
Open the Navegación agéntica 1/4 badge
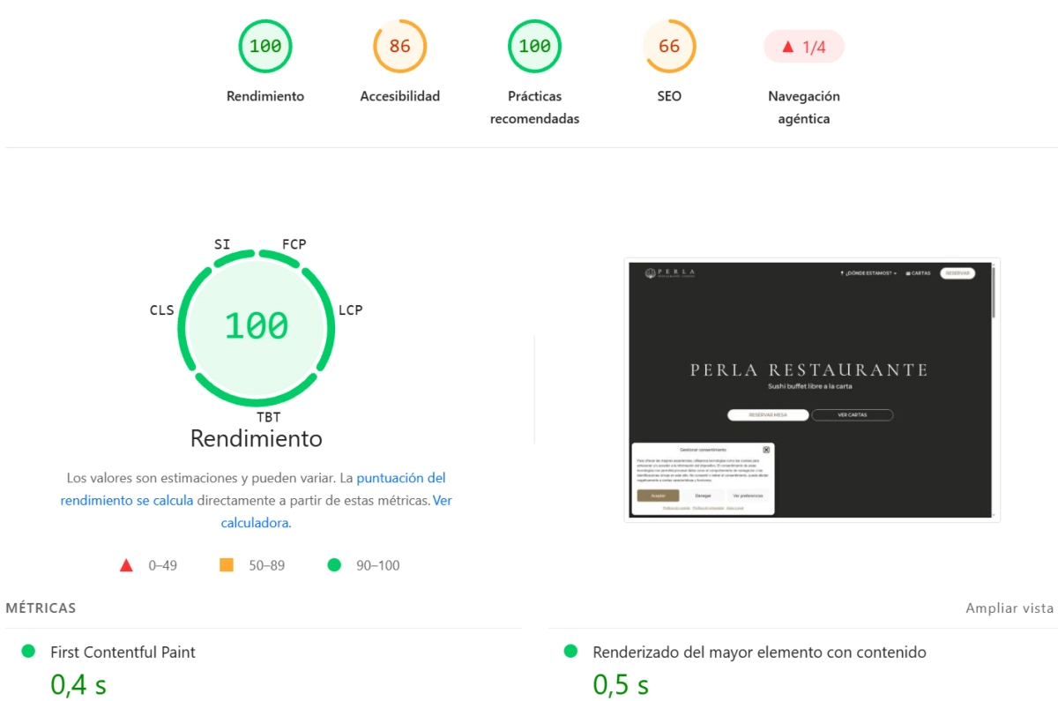point(803,47)
